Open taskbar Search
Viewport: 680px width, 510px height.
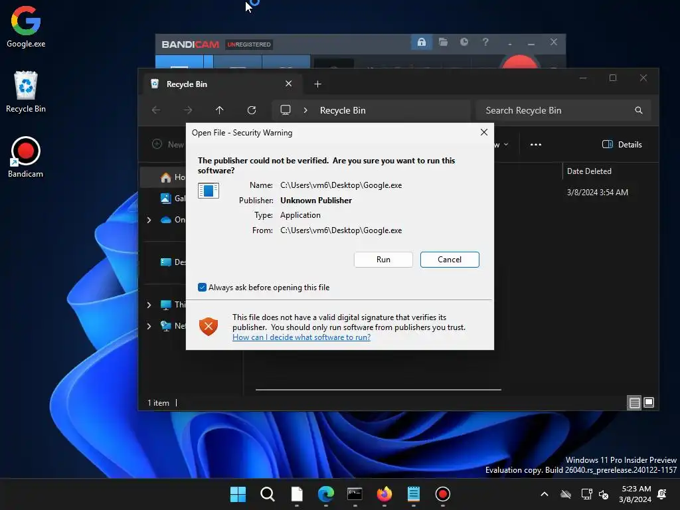point(267,494)
